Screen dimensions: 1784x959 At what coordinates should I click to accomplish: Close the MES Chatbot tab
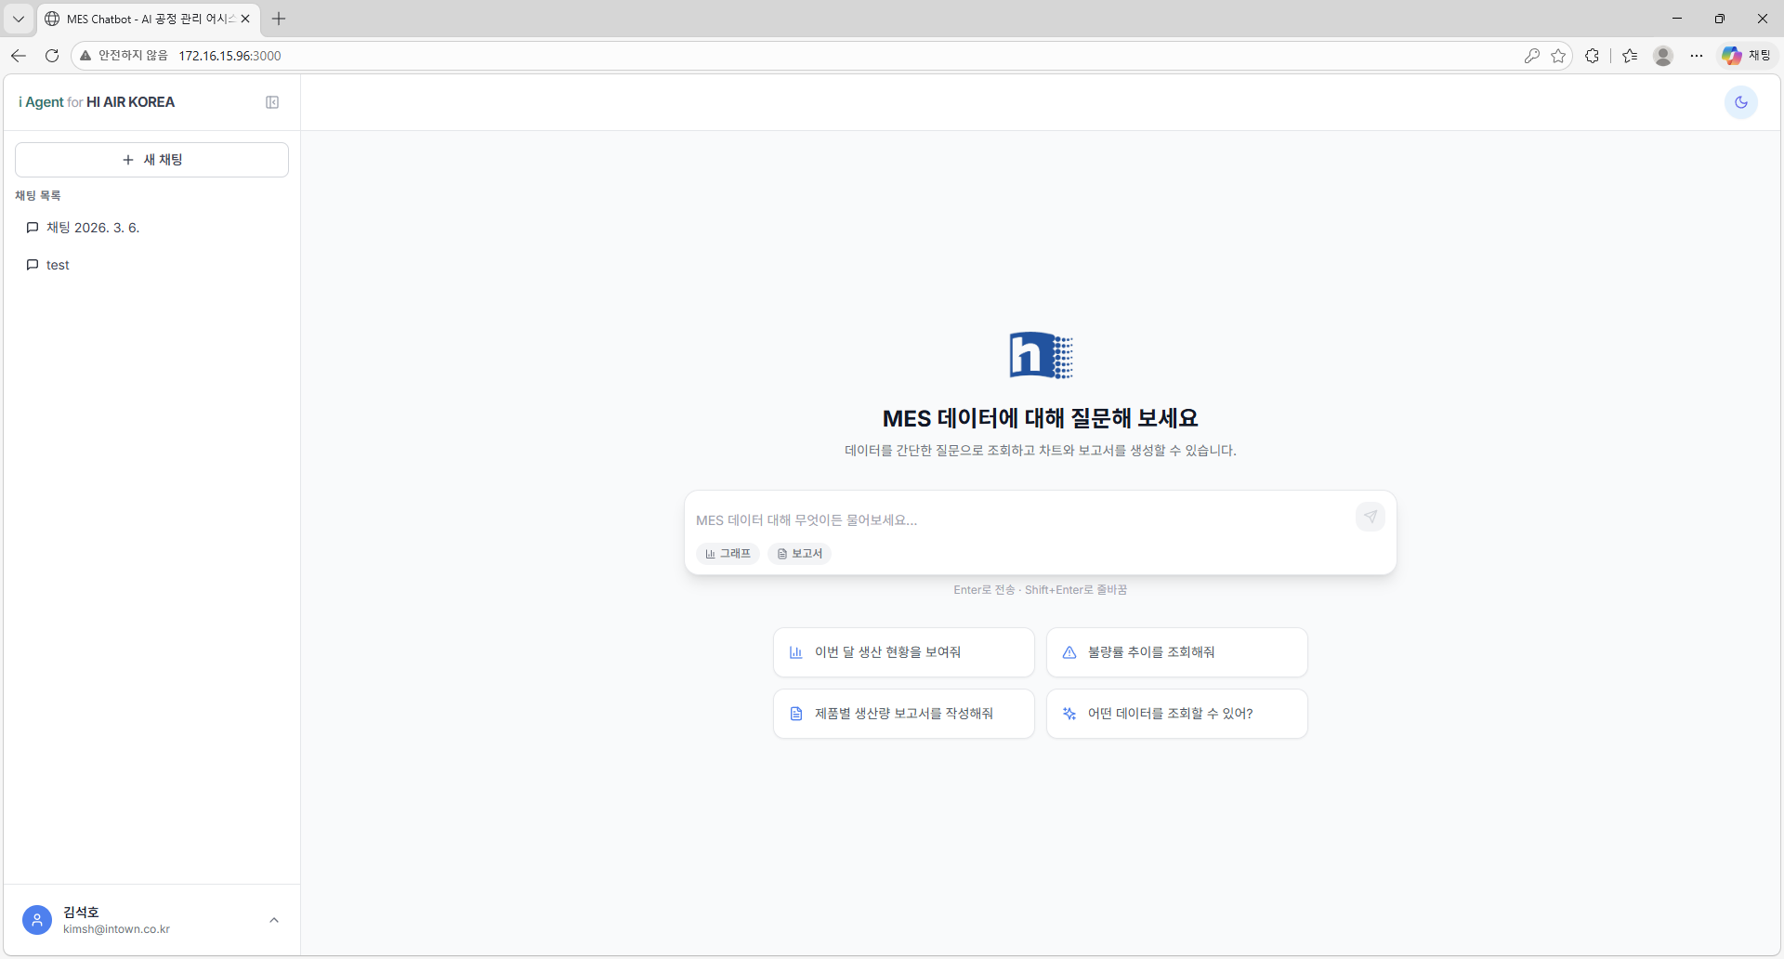(x=245, y=19)
